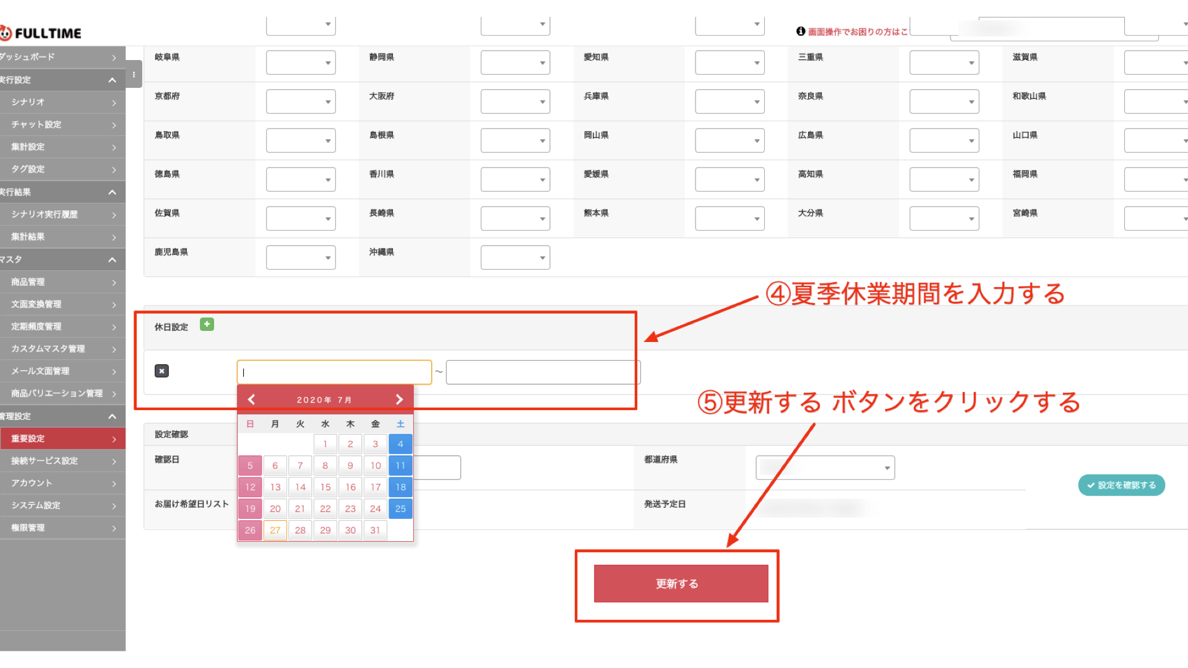
Task: Click the green plus icon beside 休日設定
Action: 207,324
